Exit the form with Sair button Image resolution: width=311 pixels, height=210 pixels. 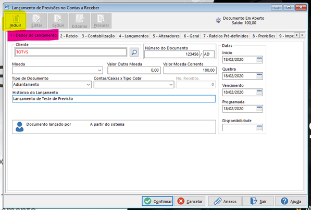258,201
